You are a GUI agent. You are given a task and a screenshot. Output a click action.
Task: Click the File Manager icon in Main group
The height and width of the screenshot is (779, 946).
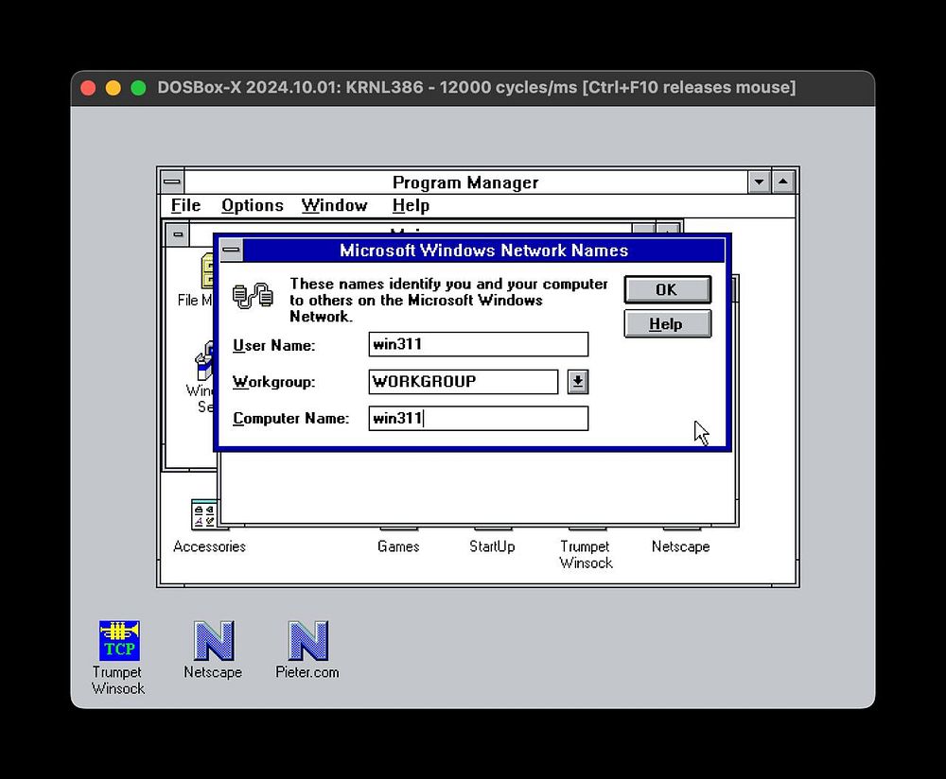tap(207, 271)
